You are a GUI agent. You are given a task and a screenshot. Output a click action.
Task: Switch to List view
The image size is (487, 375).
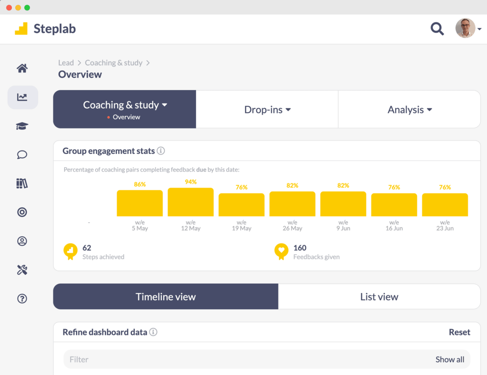pos(379,296)
